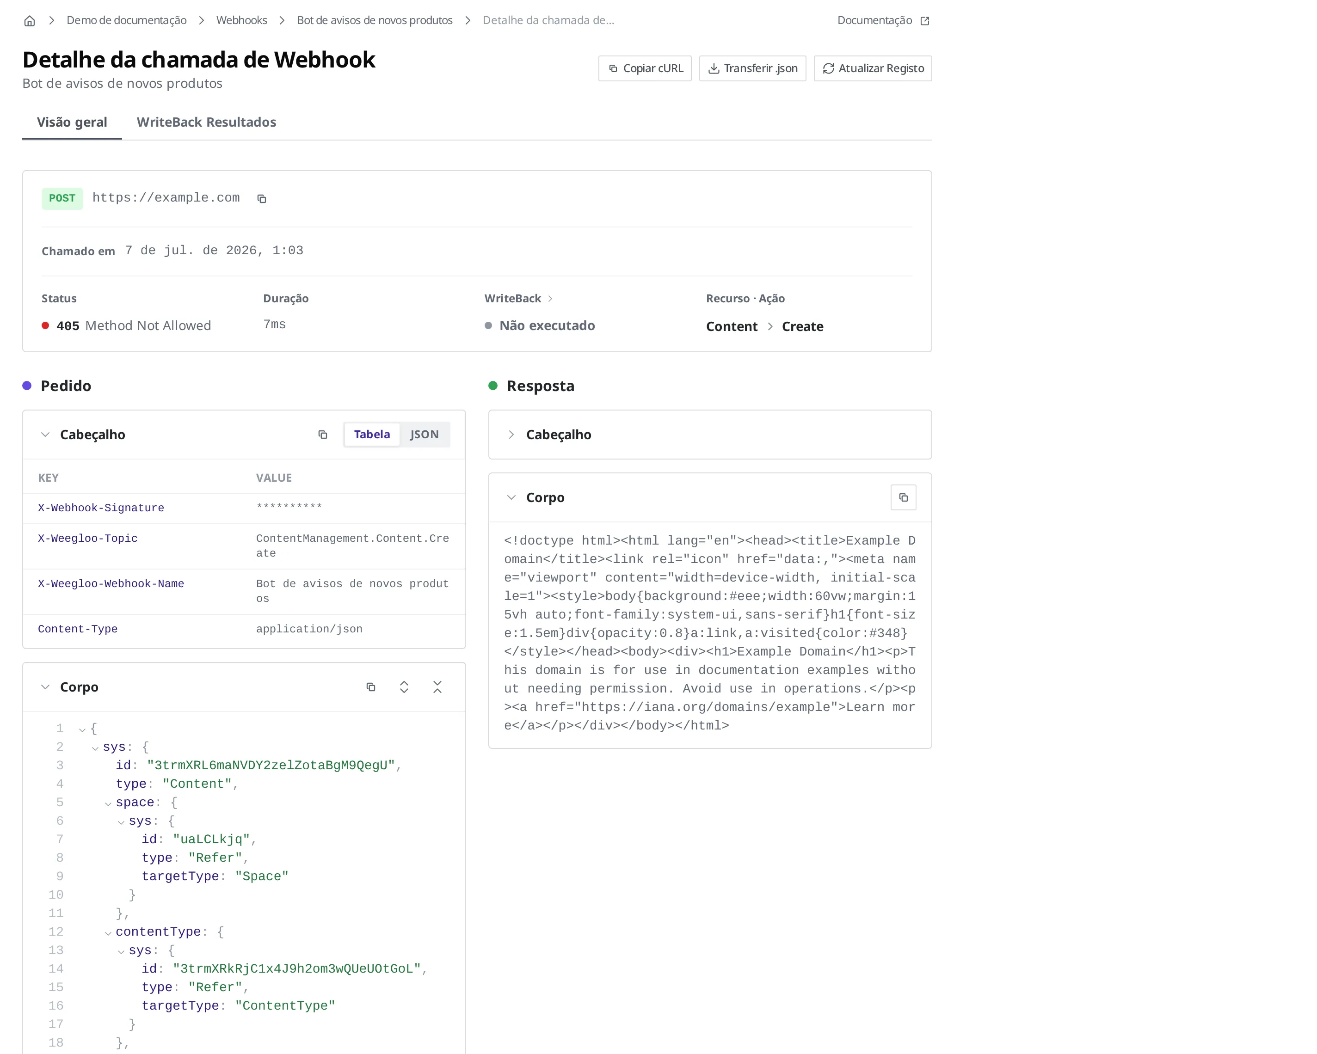The image size is (1317, 1054).
Task: Collapse the Pedido Cabeçalho section
Action: (x=45, y=435)
